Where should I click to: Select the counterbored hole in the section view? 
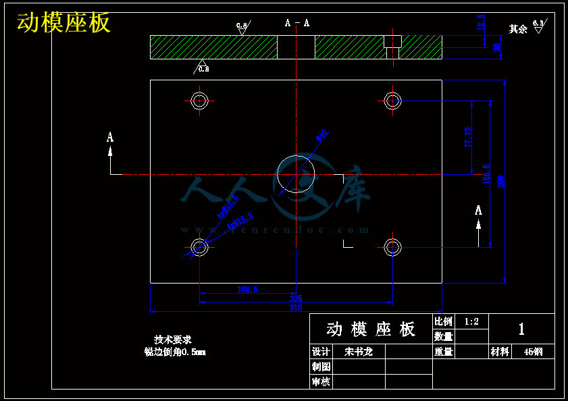(392, 47)
